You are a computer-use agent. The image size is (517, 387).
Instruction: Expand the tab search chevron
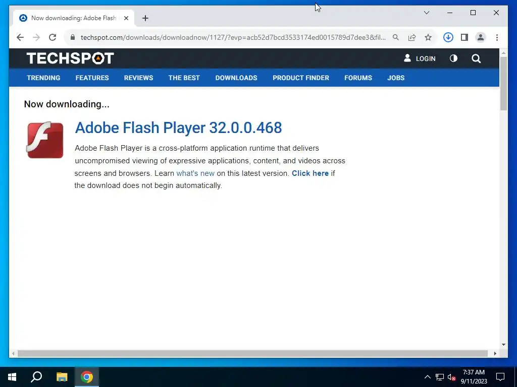tap(426, 13)
